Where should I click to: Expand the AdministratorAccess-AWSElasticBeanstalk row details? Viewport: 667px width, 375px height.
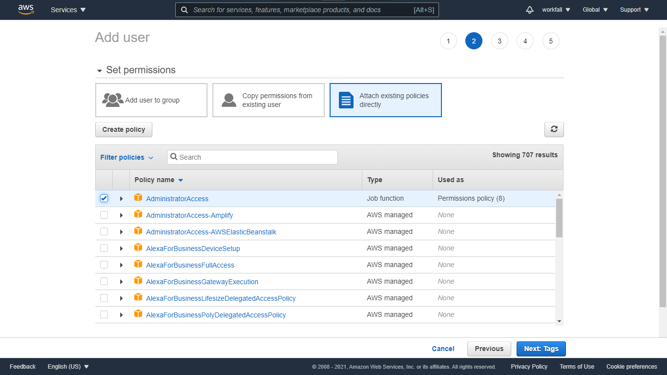pos(121,232)
